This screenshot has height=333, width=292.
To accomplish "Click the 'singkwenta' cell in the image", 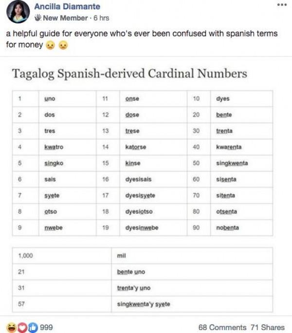I will coord(232,163).
